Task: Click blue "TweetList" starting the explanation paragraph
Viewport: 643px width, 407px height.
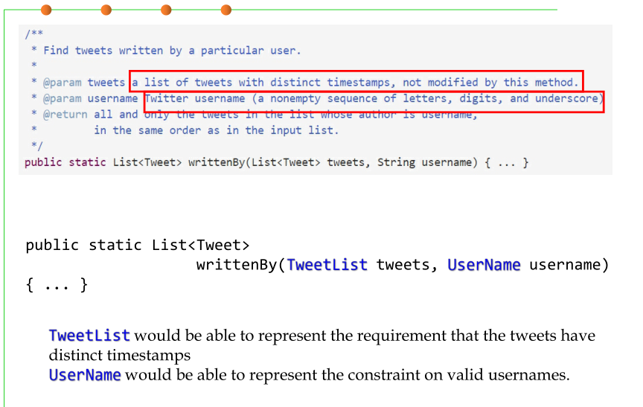Action: click(x=89, y=336)
